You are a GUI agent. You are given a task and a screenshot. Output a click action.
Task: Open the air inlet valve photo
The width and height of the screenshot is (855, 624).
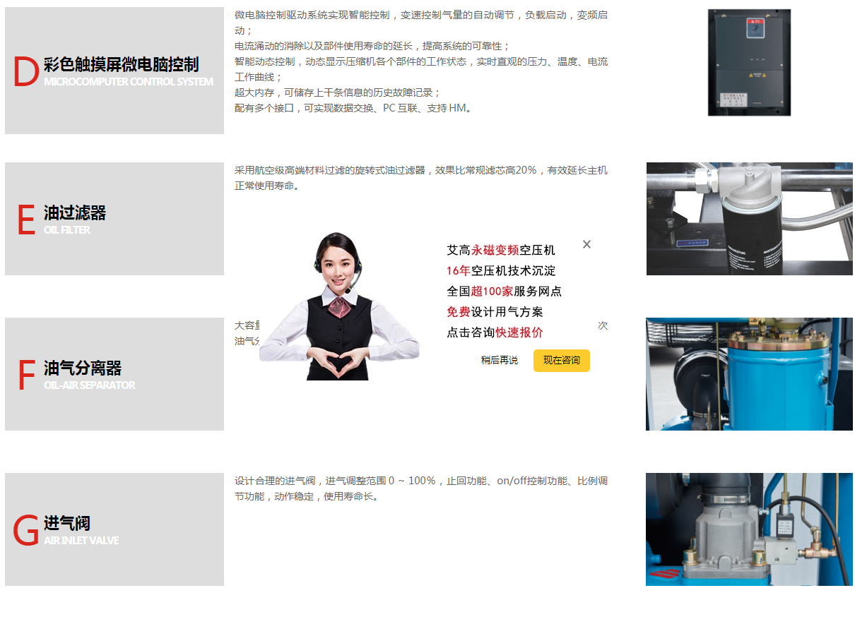point(749,529)
